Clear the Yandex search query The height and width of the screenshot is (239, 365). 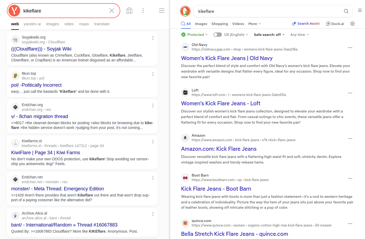[112, 11]
